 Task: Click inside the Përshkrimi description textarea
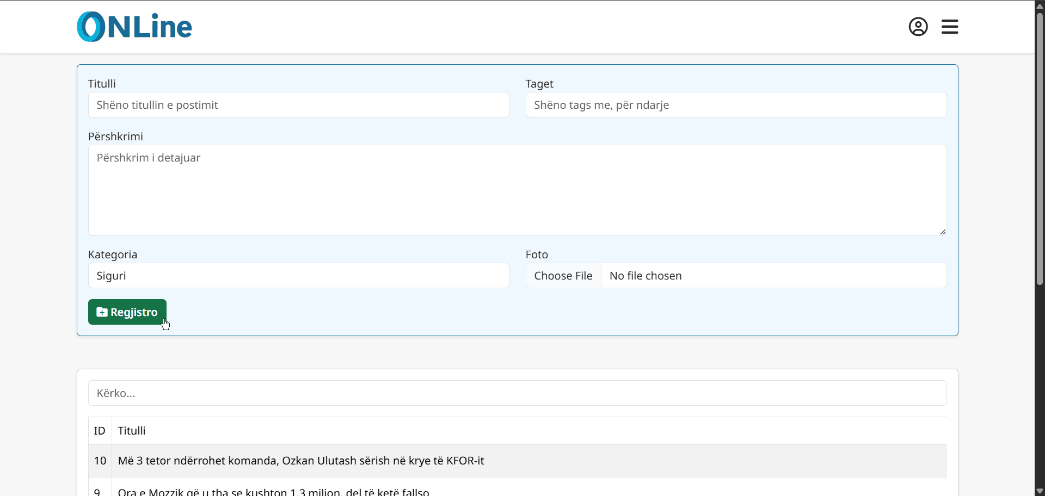click(x=517, y=190)
